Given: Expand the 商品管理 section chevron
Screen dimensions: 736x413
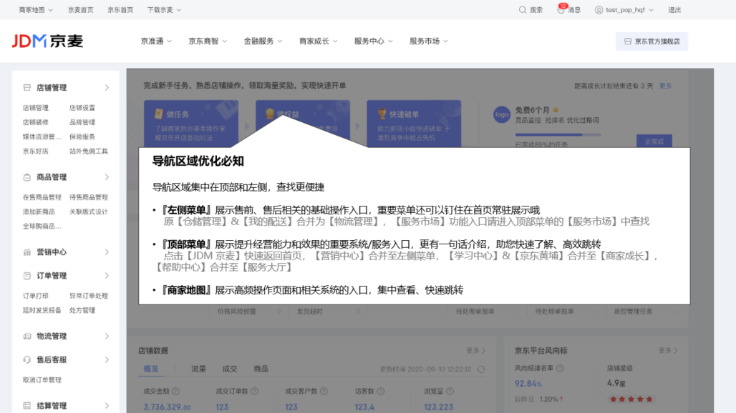Looking at the screenshot, I should click(x=107, y=177).
